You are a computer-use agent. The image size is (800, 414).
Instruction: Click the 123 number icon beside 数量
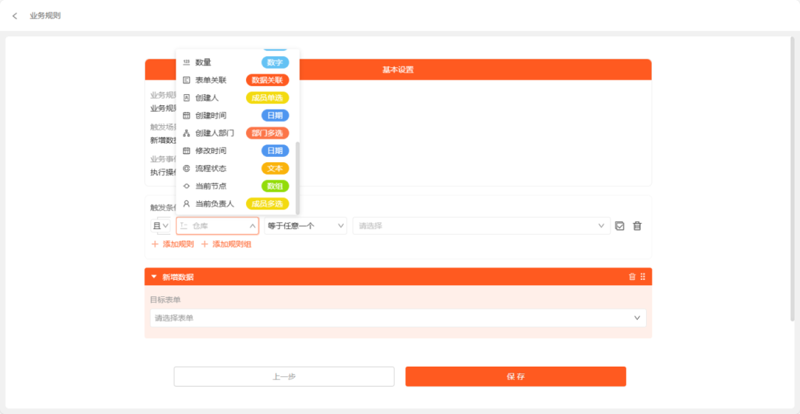pyautogui.click(x=186, y=62)
